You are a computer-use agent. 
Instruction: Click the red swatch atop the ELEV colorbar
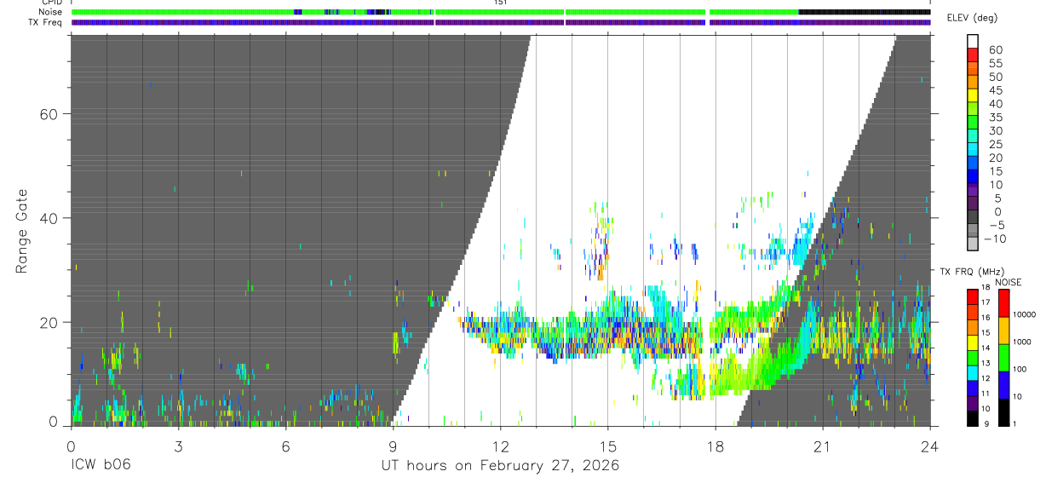[x=972, y=55]
